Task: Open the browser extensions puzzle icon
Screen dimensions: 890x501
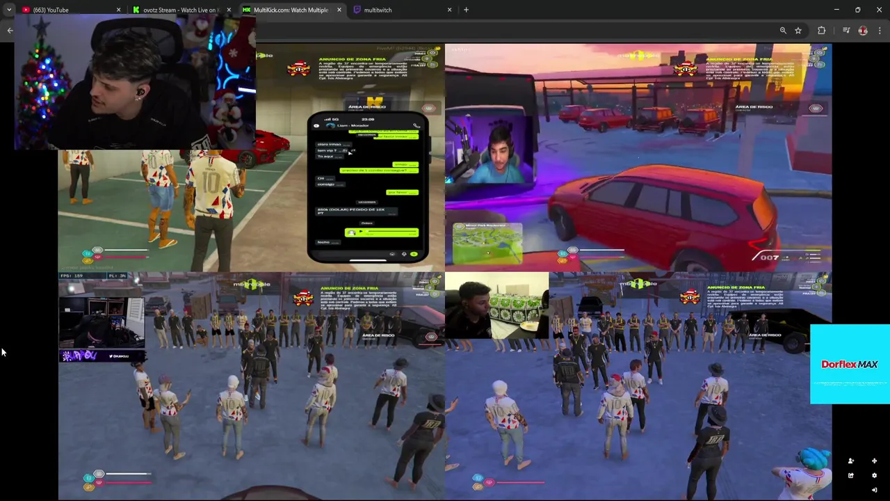Action: [x=822, y=31]
